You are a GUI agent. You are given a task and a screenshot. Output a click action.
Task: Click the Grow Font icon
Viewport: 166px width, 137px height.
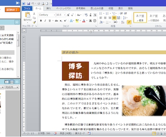click(68, 15)
